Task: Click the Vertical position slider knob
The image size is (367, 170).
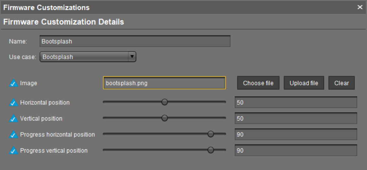Action: 165,118
